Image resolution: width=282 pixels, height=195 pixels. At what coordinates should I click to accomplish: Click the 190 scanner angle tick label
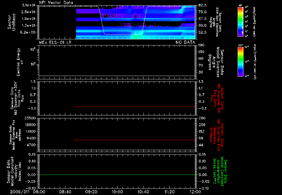[202, 45]
